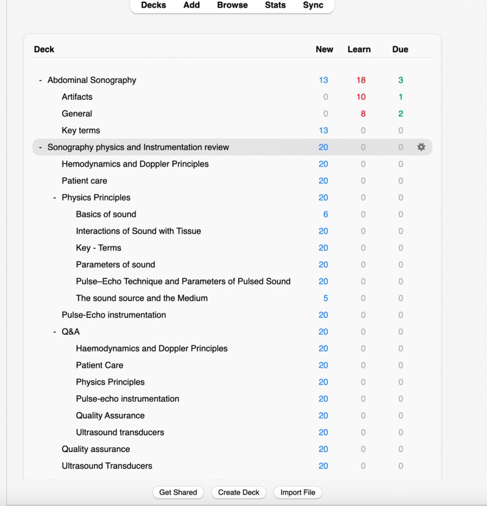Screen dimensions: 487x506
Task: Collapse the Abdominal Sonography deck
Action: [40, 80]
